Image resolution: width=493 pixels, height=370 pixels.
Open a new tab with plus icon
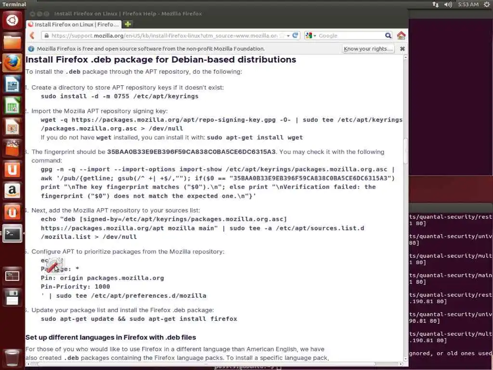click(x=128, y=24)
